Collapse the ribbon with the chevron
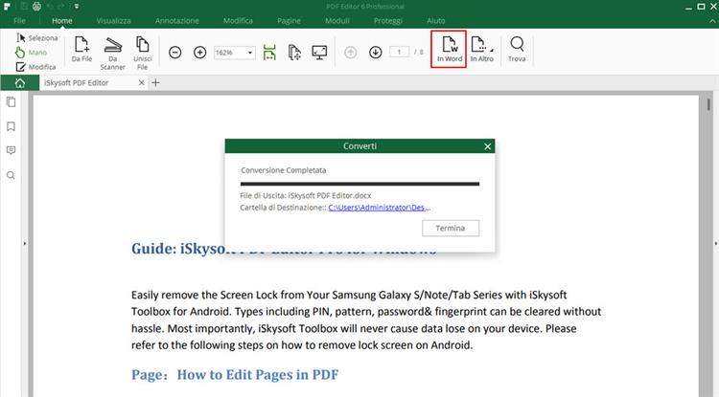The image size is (719, 397). tap(712, 21)
